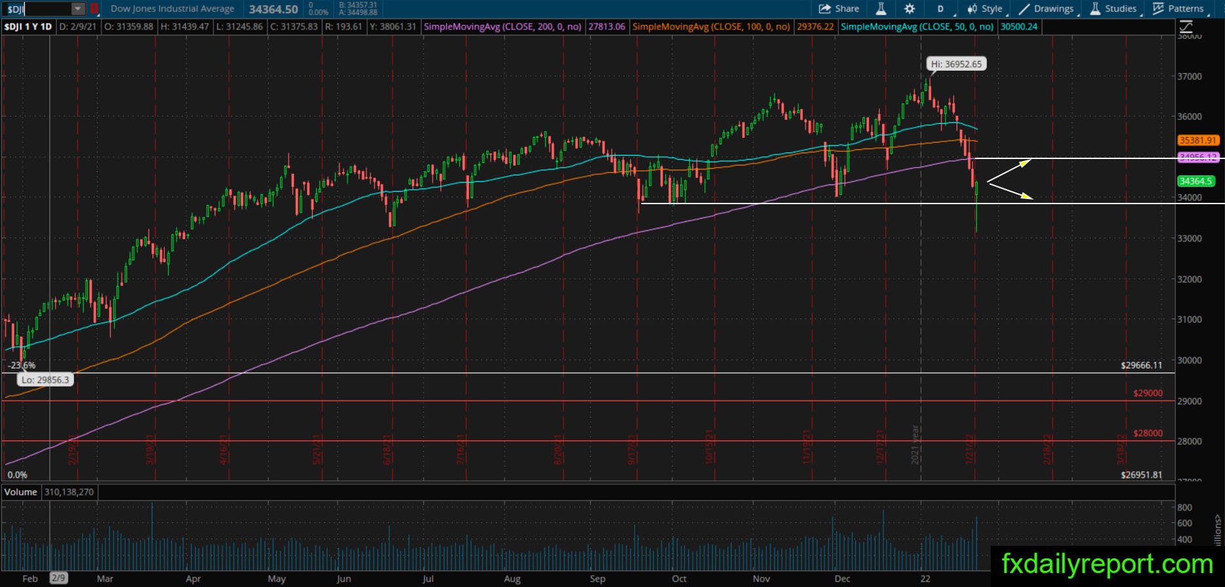Click the red $28000 level label
The image size is (1225, 587).
[x=1148, y=433]
